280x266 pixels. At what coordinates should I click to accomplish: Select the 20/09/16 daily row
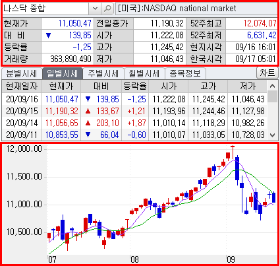(134, 99)
